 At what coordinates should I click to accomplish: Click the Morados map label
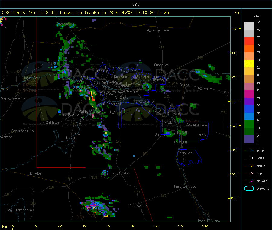pyautogui.click(x=35, y=173)
